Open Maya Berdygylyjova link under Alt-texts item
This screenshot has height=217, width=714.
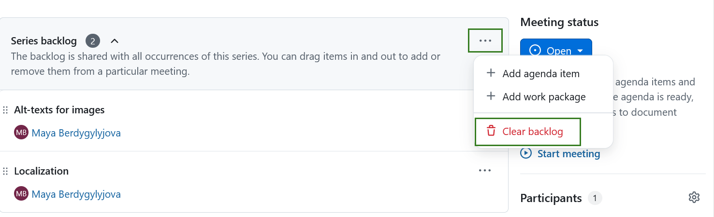point(76,133)
